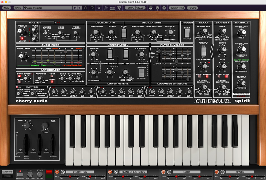
Task: Flip the Oscillator A Sync switch
Action: pos(124,33)
